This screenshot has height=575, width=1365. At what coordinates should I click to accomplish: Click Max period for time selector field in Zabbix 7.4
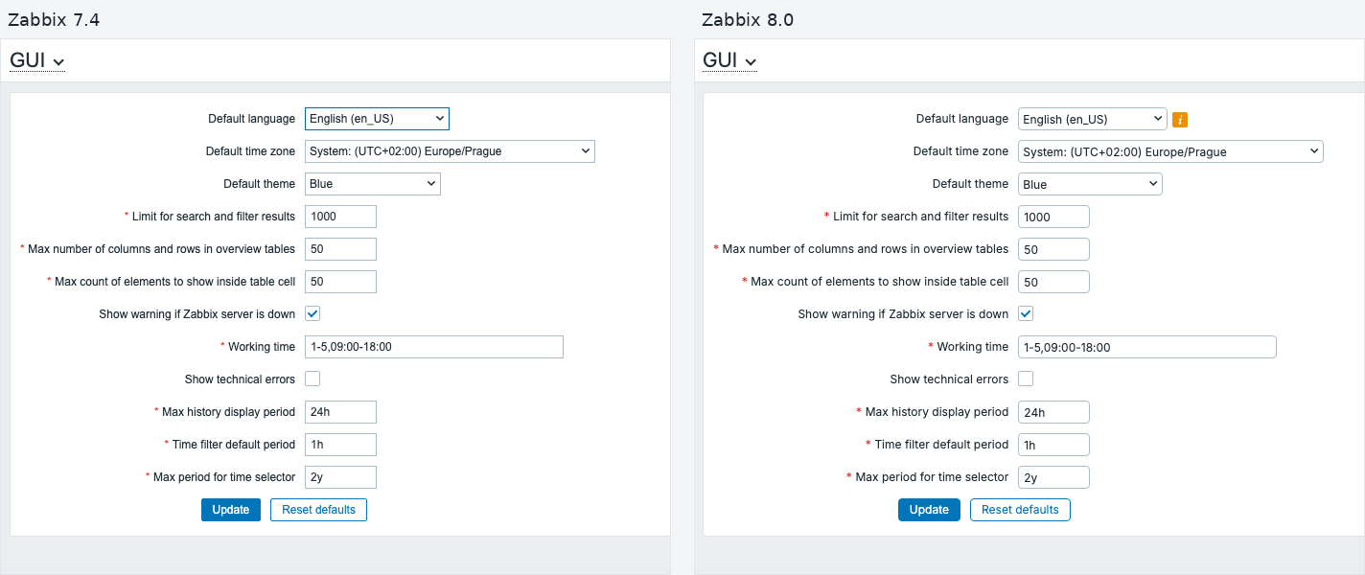click(x=340, y=477)
